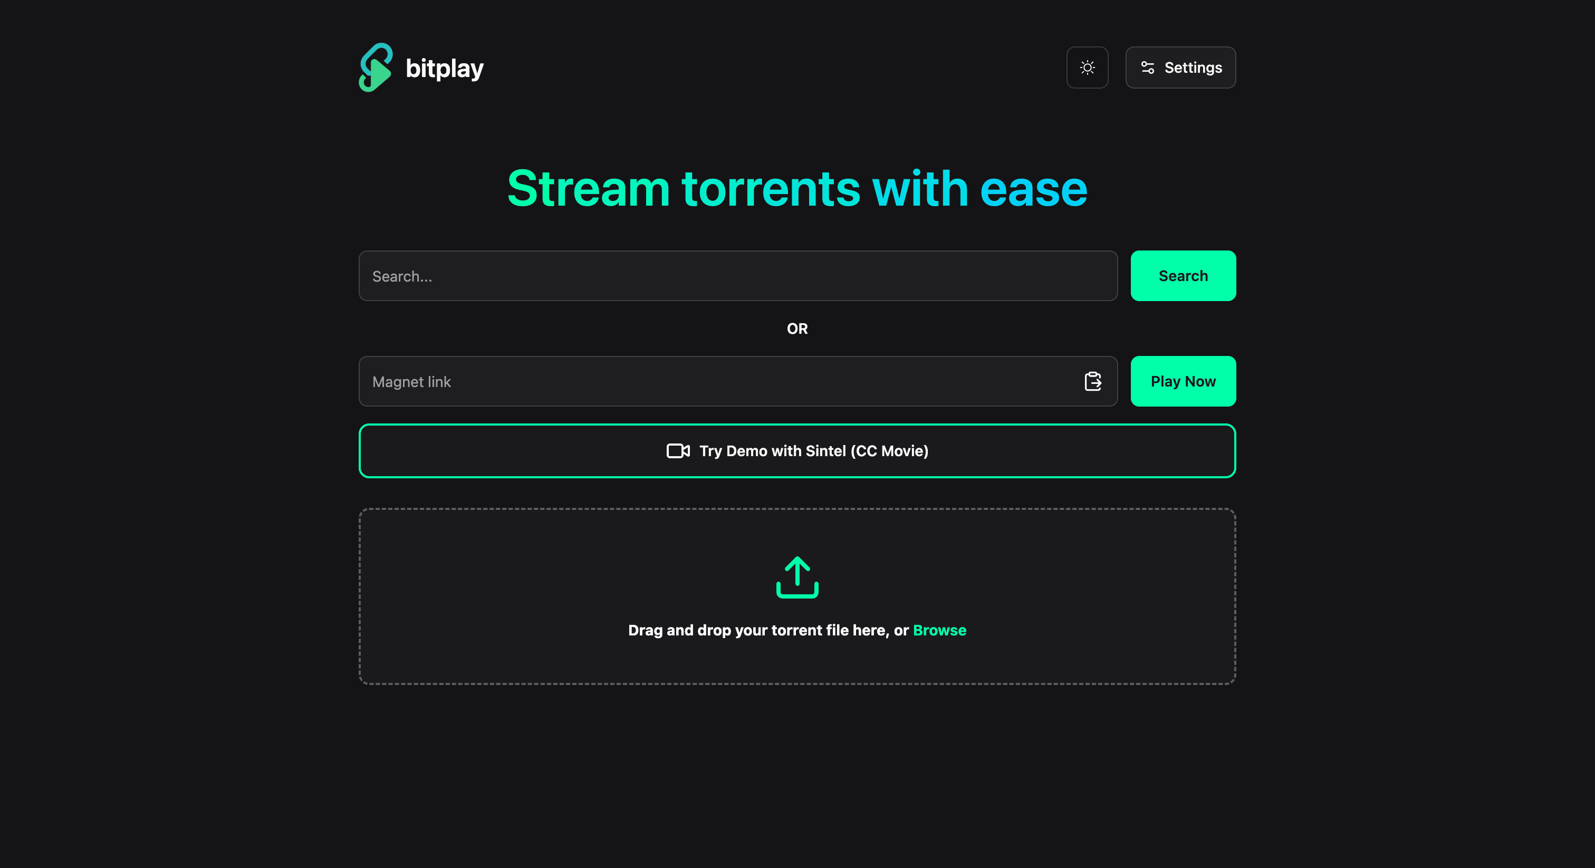This screenshot has width=1595, height=868.
Task: Click the word 'Stream' in headline
Action: click(588, 188)
